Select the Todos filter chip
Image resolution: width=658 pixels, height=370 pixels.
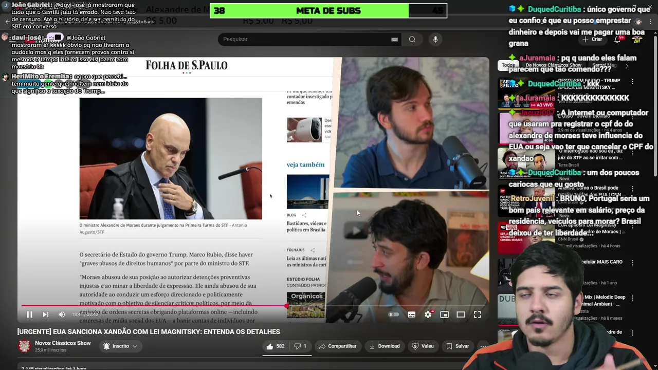pyautogui.click(x=508, y=65)
